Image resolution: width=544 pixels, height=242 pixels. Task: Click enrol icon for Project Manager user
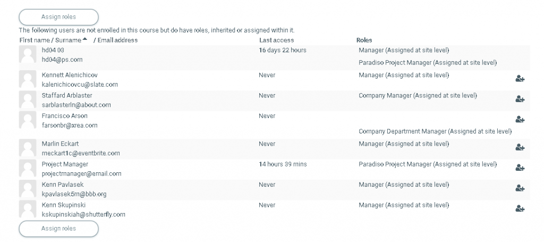click(x=520, y=168)
